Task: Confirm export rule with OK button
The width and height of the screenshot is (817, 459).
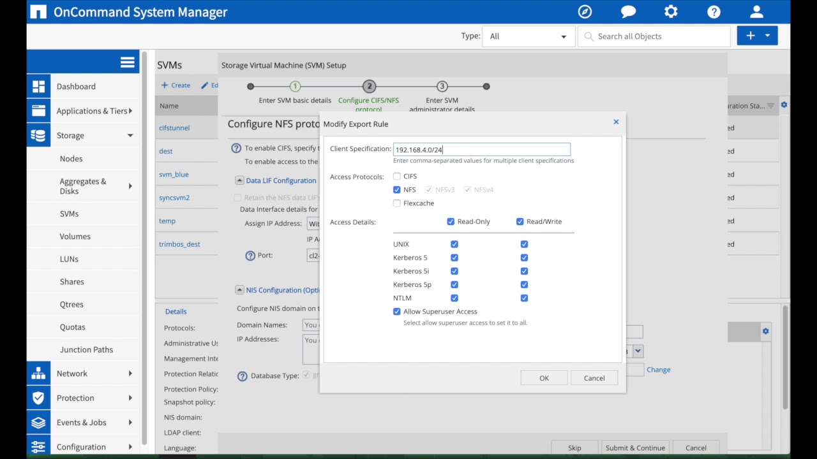Action: click(x=544, y=378)
